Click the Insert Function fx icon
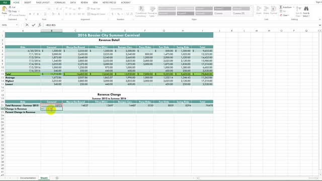 click(x=40, y=25)
